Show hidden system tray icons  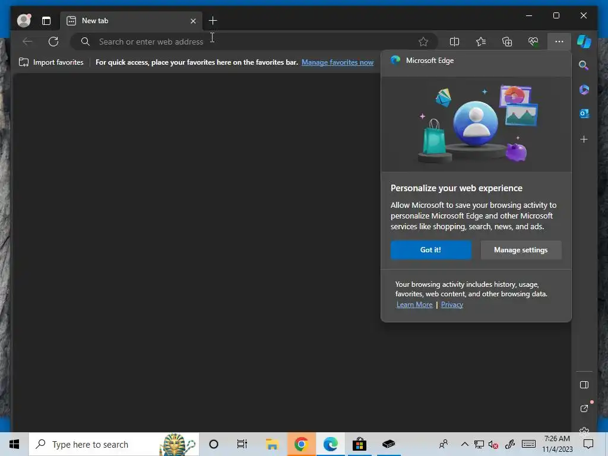(x=464, y=444)
